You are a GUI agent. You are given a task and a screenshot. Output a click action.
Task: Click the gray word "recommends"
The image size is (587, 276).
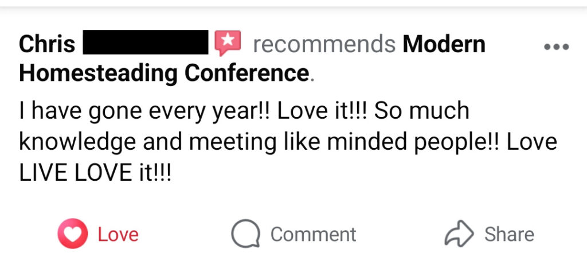324,44
